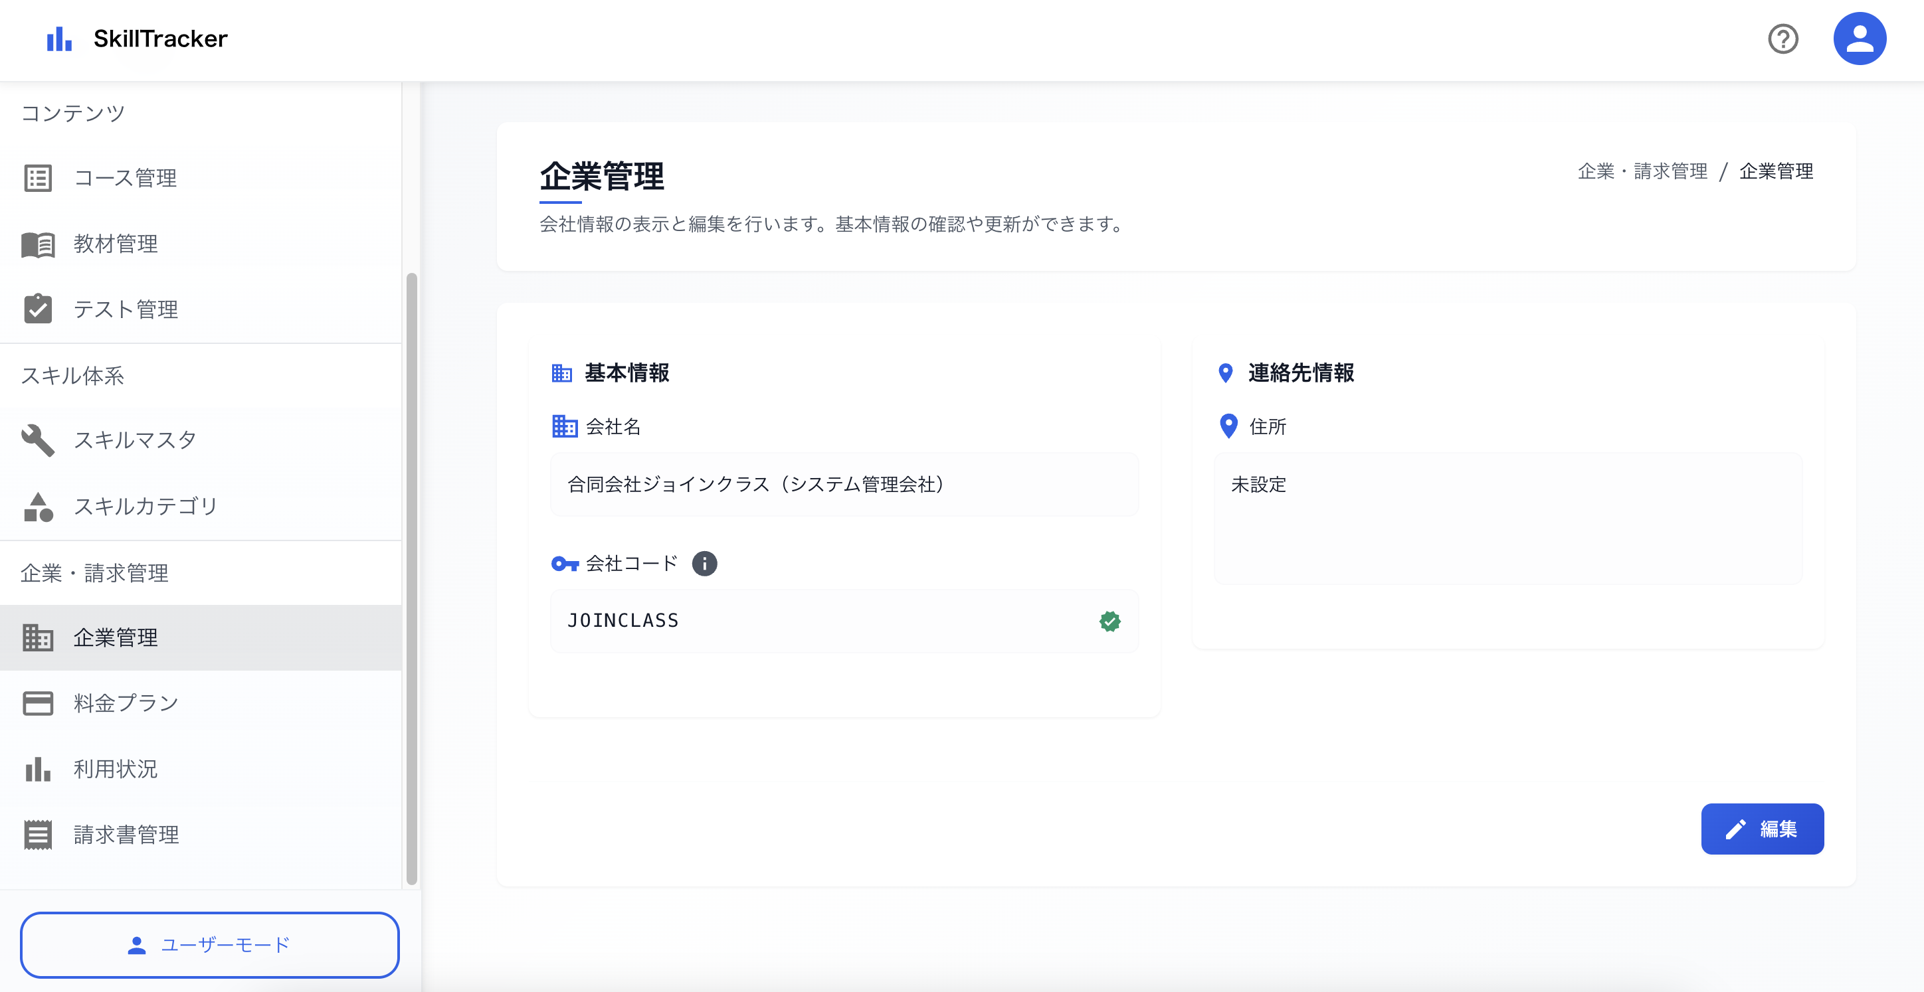This screenshot has height=992, width=1924.
Task: Open the help question mark icon
Action: [1784, 39]
